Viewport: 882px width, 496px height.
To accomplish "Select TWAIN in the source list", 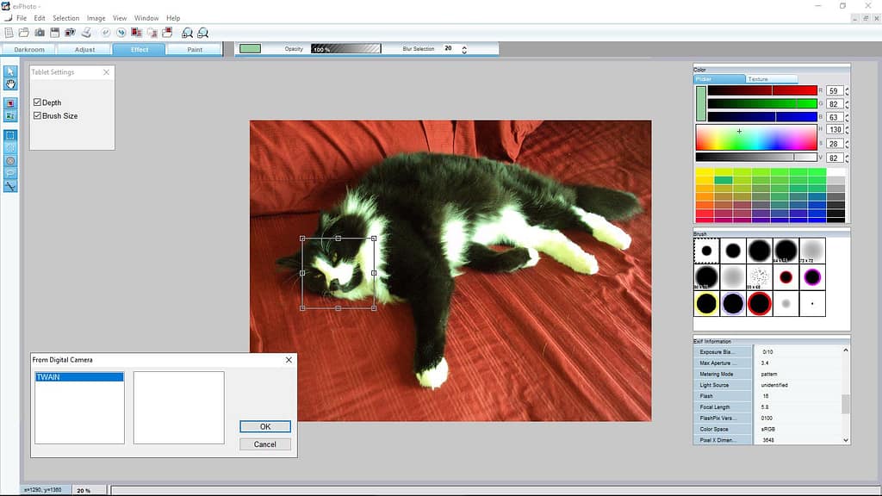I will click(x=79, y=377).
